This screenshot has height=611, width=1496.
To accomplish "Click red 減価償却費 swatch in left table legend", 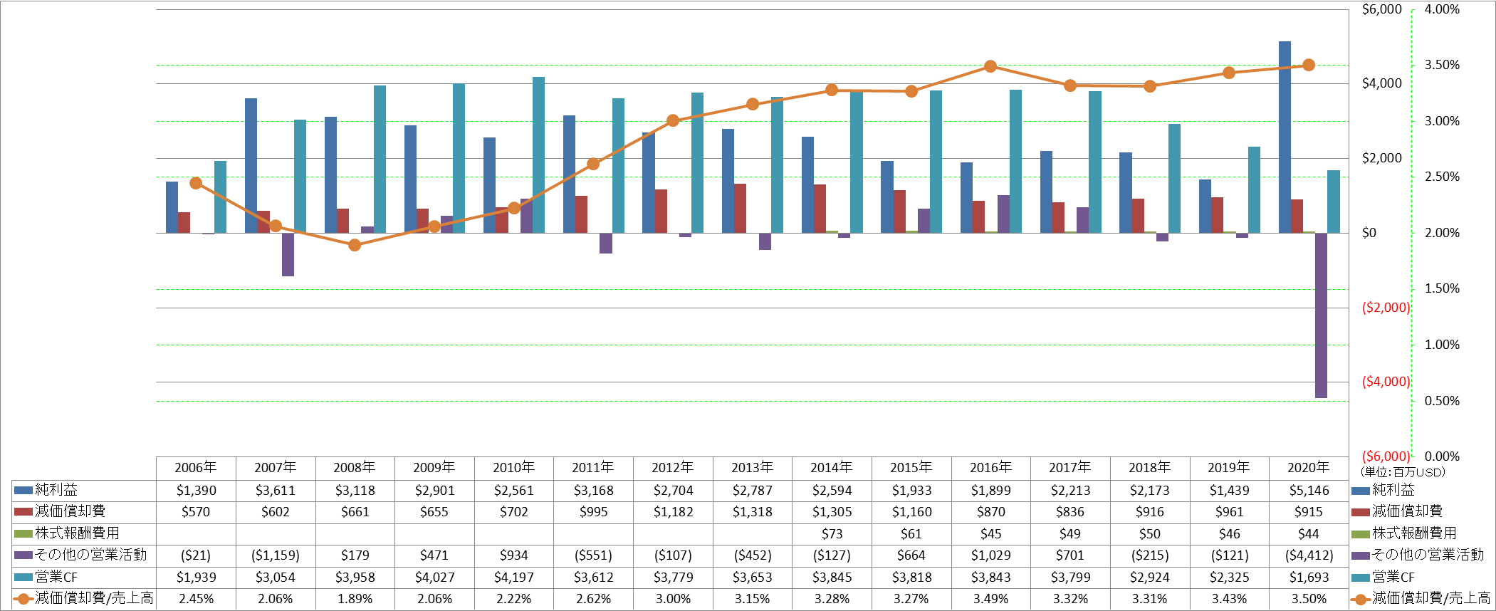I will [23, 512].
